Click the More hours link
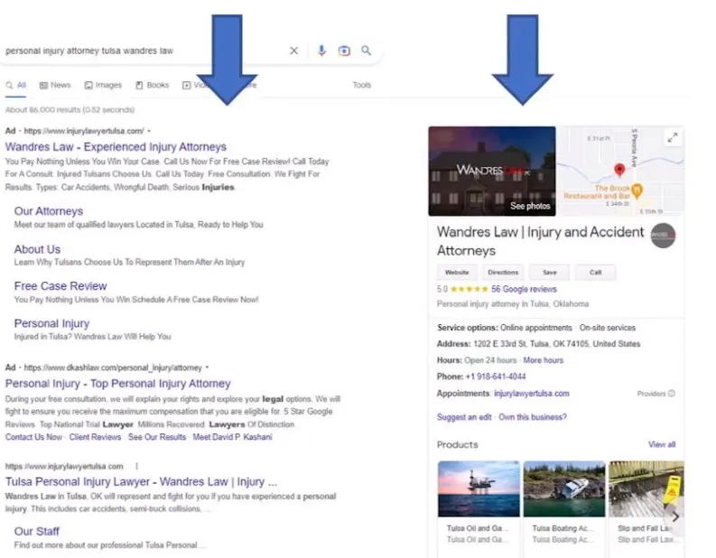 pyautogui.click(x=543, y=360)
